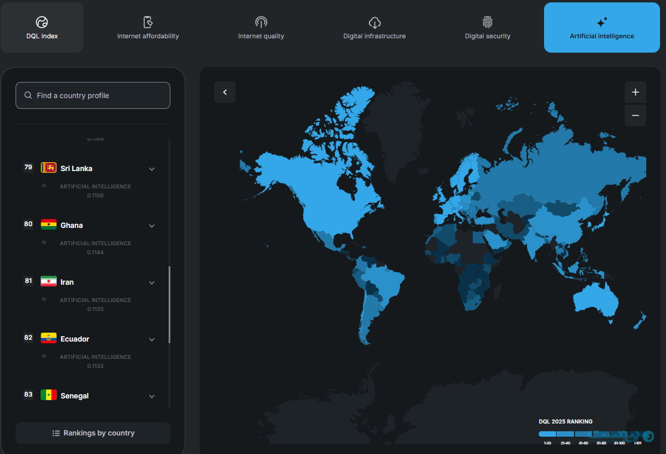Expand the Ghana country details

tap(152, 226)
